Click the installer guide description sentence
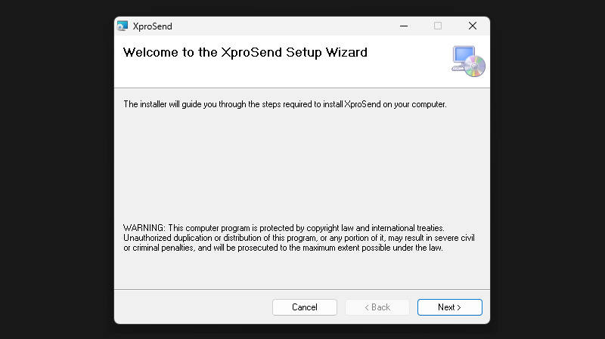 point(284,104)
